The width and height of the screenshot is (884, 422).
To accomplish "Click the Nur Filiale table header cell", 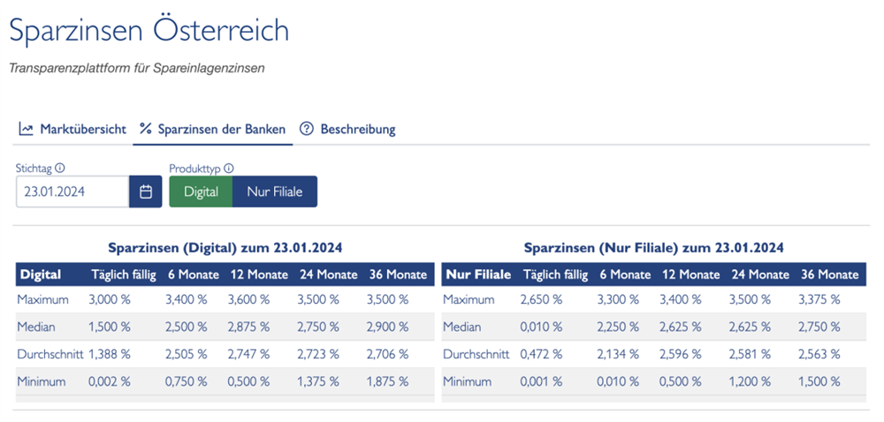I will [x=478, y=275].
